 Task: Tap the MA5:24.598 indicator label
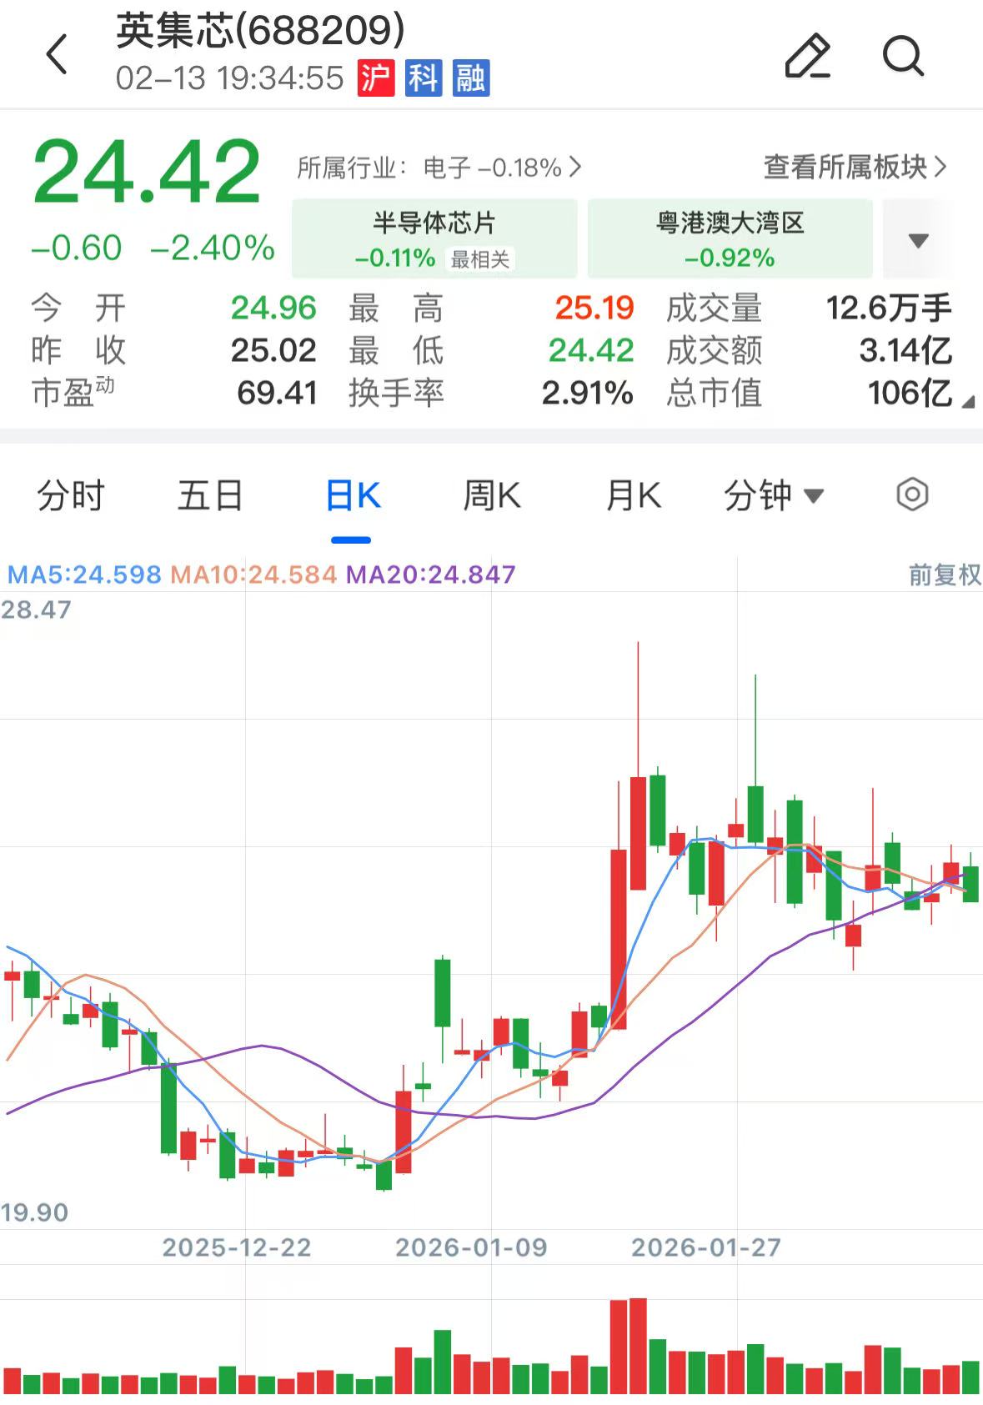coord(84,575)
